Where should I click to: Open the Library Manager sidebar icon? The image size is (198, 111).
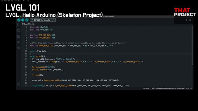coord(19,36)
